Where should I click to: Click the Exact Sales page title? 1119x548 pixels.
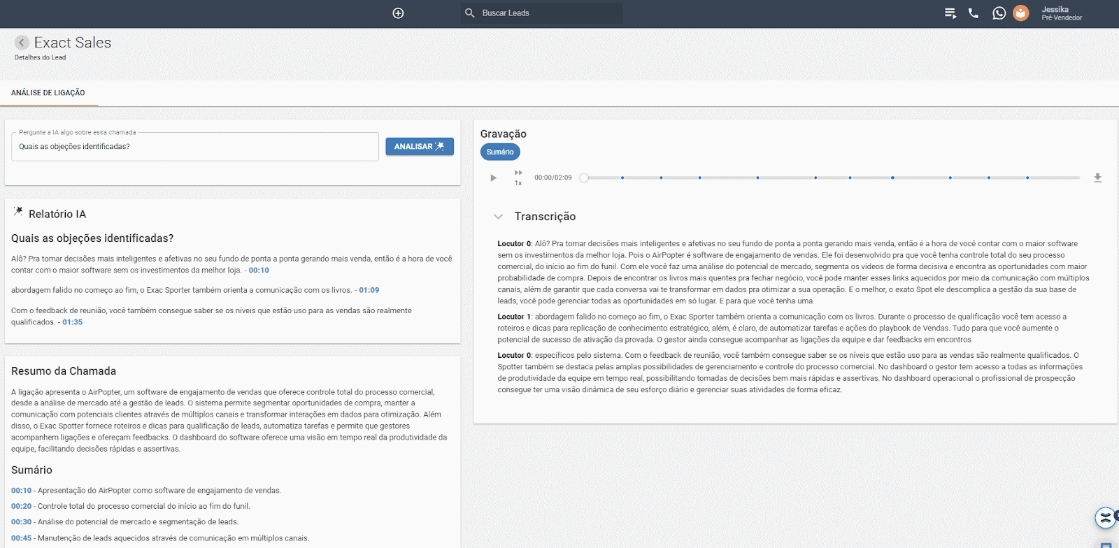(73, 43)
